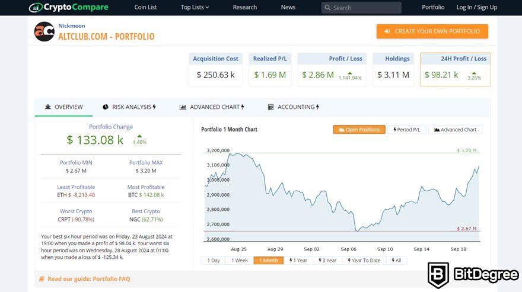Set chart range to Year To Date
This screenshot has width=522, height=292.
364,261
